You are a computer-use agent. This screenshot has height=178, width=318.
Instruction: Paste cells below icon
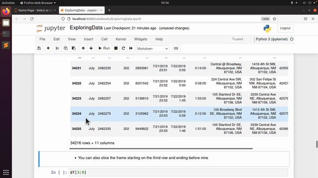[74, 48]
